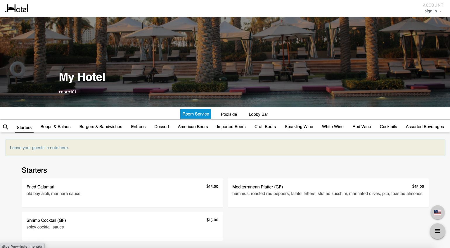The height and width of the screenshot is (248, 450).
Task: Click the Shrimp Cocktail $15.00 price
Action: coord(212,220)
